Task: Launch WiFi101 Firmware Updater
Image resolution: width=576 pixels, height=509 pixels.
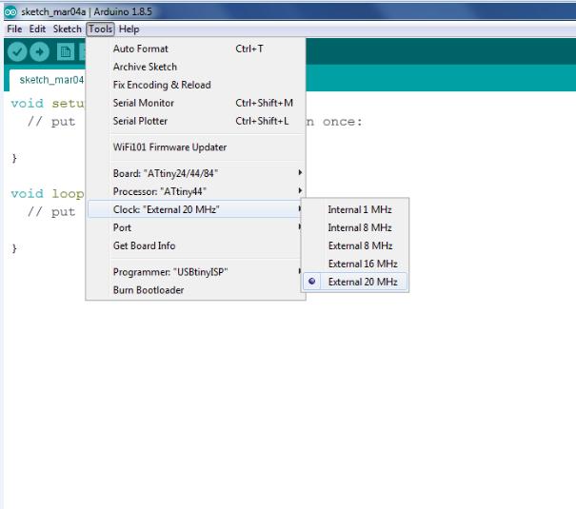Action: tap(196, 147)
